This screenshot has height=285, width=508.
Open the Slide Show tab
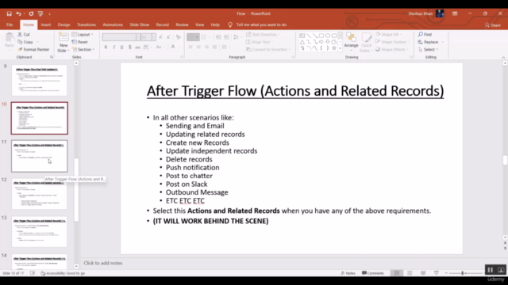pyautogui.click(x=140, y=25)
